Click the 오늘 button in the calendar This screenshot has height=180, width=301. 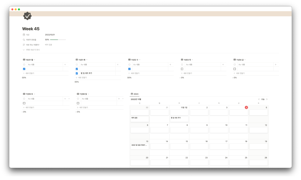(263, 99)
